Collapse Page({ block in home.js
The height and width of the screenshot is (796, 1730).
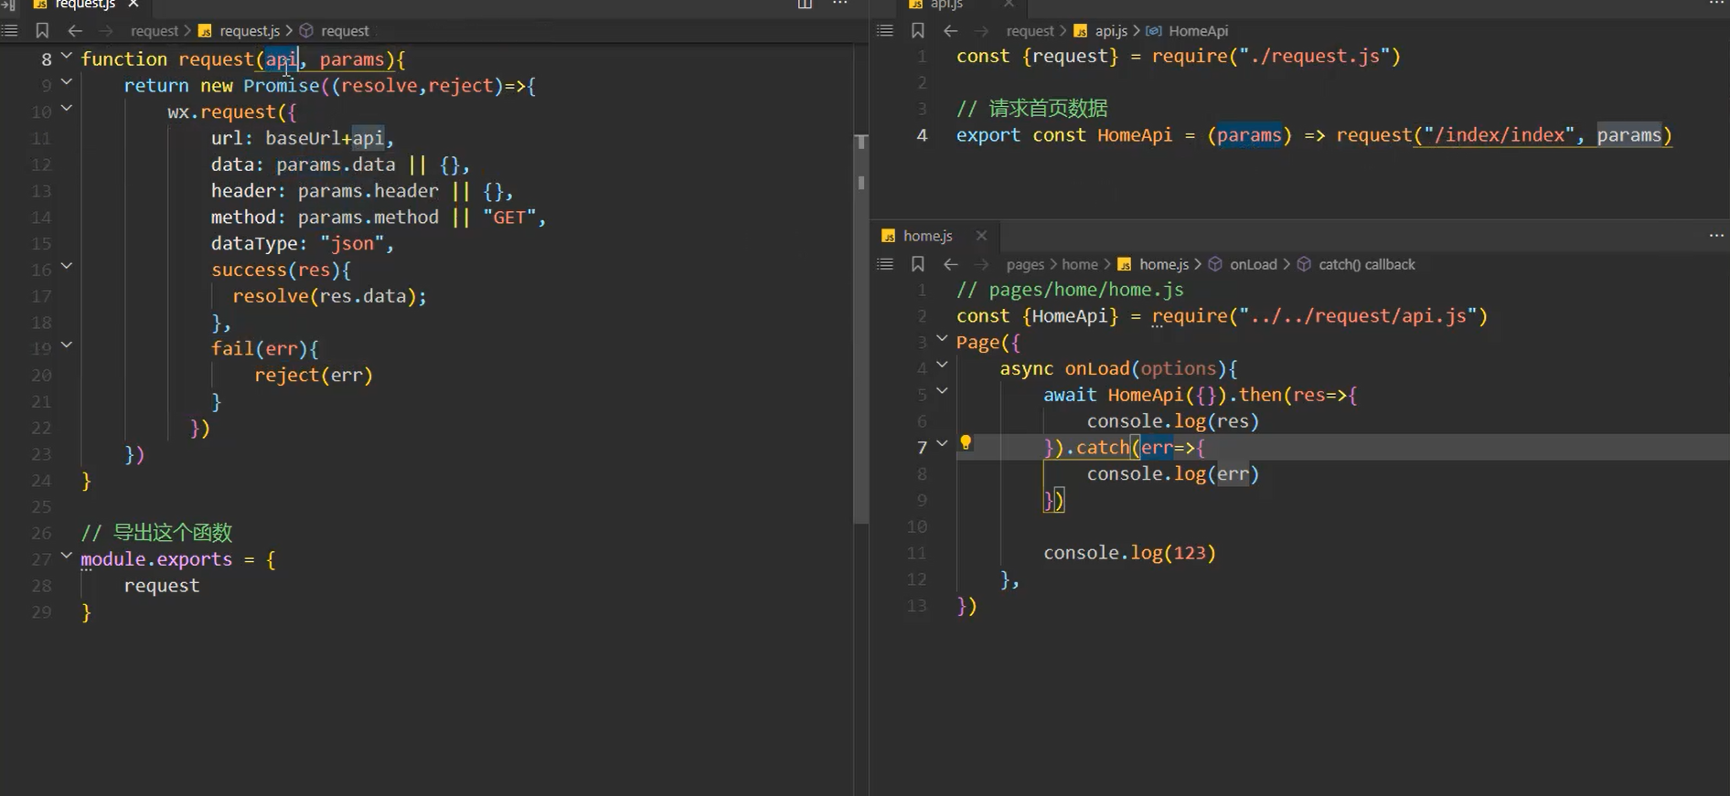942,339
